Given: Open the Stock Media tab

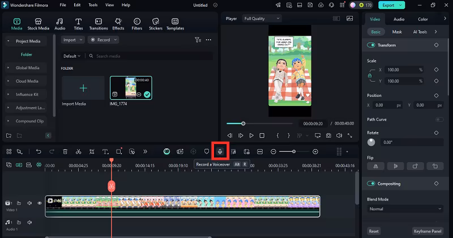Looking at the screenshot, I should (38, 24).
